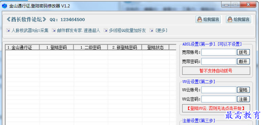This screenshot has height=125, width=263.
Task: Minimize the window
Action: click(226, 5)
